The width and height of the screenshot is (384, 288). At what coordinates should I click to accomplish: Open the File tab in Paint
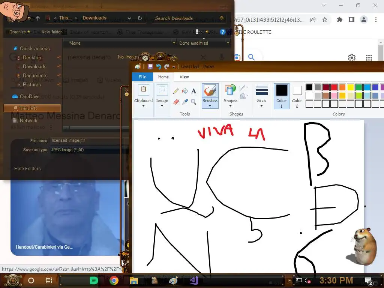tap(142, 77)
